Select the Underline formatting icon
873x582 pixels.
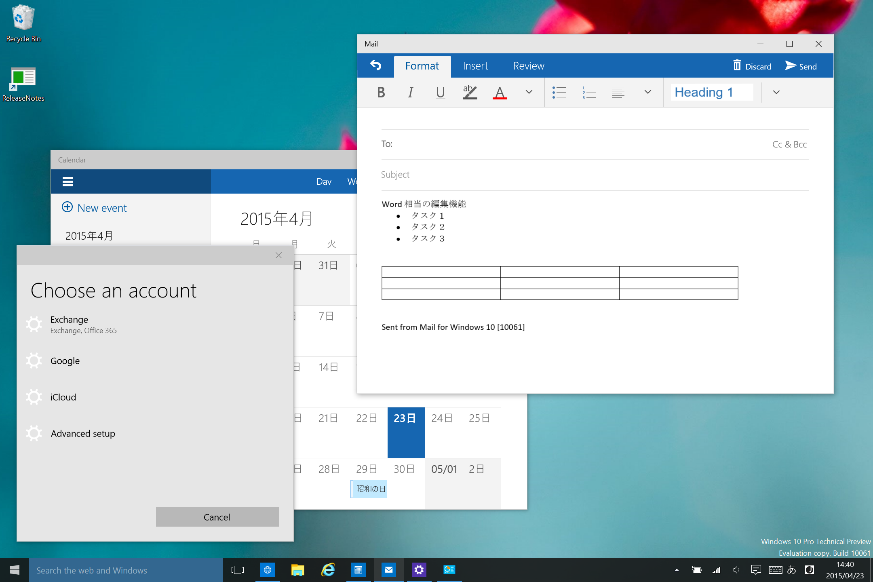pyautogui.click(x=440, y=92)
